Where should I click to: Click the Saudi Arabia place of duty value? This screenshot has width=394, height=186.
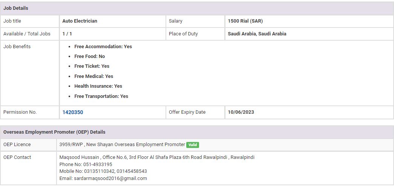click(x=257, y=34)
